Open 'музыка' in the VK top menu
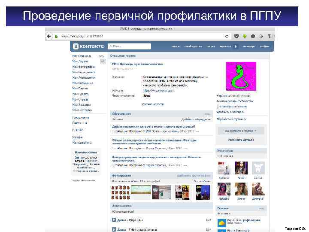This screenshot has width=309, height=232. tap(225, 46)
